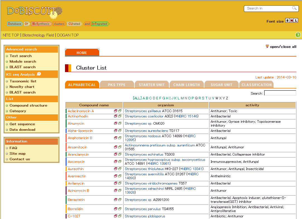This screenshot has width=302, height=219.
Task: Set font size to large (L)
Action: [x=296, y=21]
